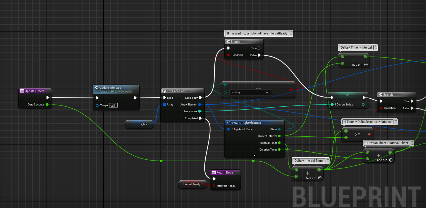
Task: Click the Array Index output pin
Action: pos(200,111)
